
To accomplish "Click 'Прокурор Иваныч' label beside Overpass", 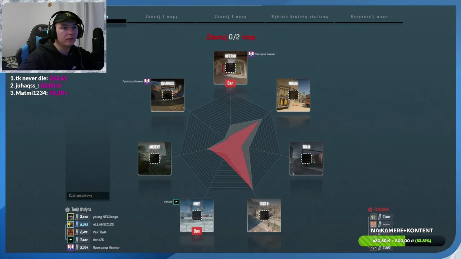I will click(x=133, y=81).
